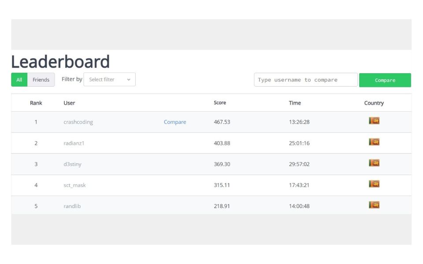
Task: Click the User column header
Action: pyautogui.click(x=69, y=103)
